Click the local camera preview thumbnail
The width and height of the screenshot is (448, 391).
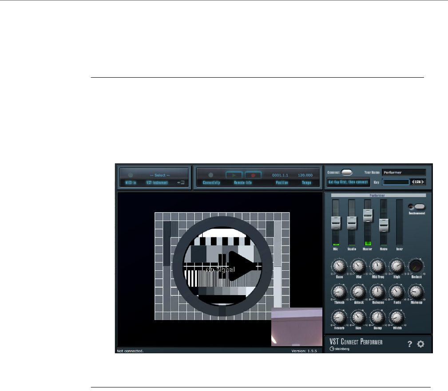297,327
